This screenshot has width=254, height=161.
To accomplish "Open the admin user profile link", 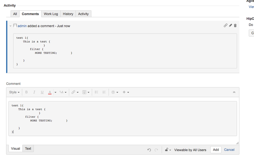I will coord(22,26).
